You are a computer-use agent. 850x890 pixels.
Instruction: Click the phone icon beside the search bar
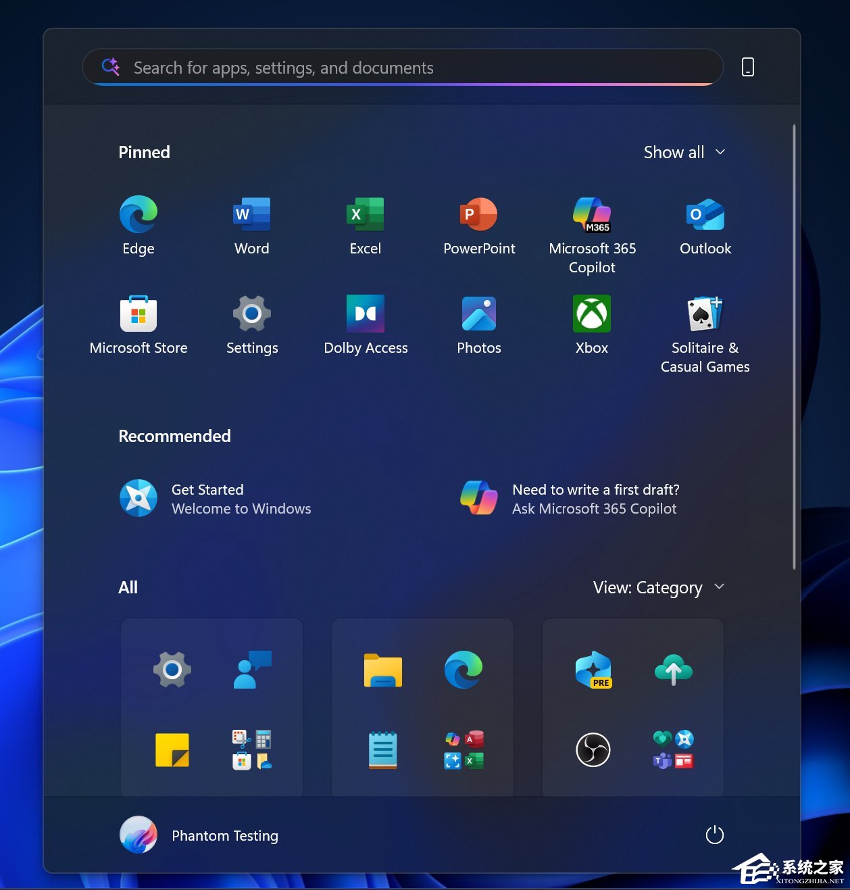point(748,67)
